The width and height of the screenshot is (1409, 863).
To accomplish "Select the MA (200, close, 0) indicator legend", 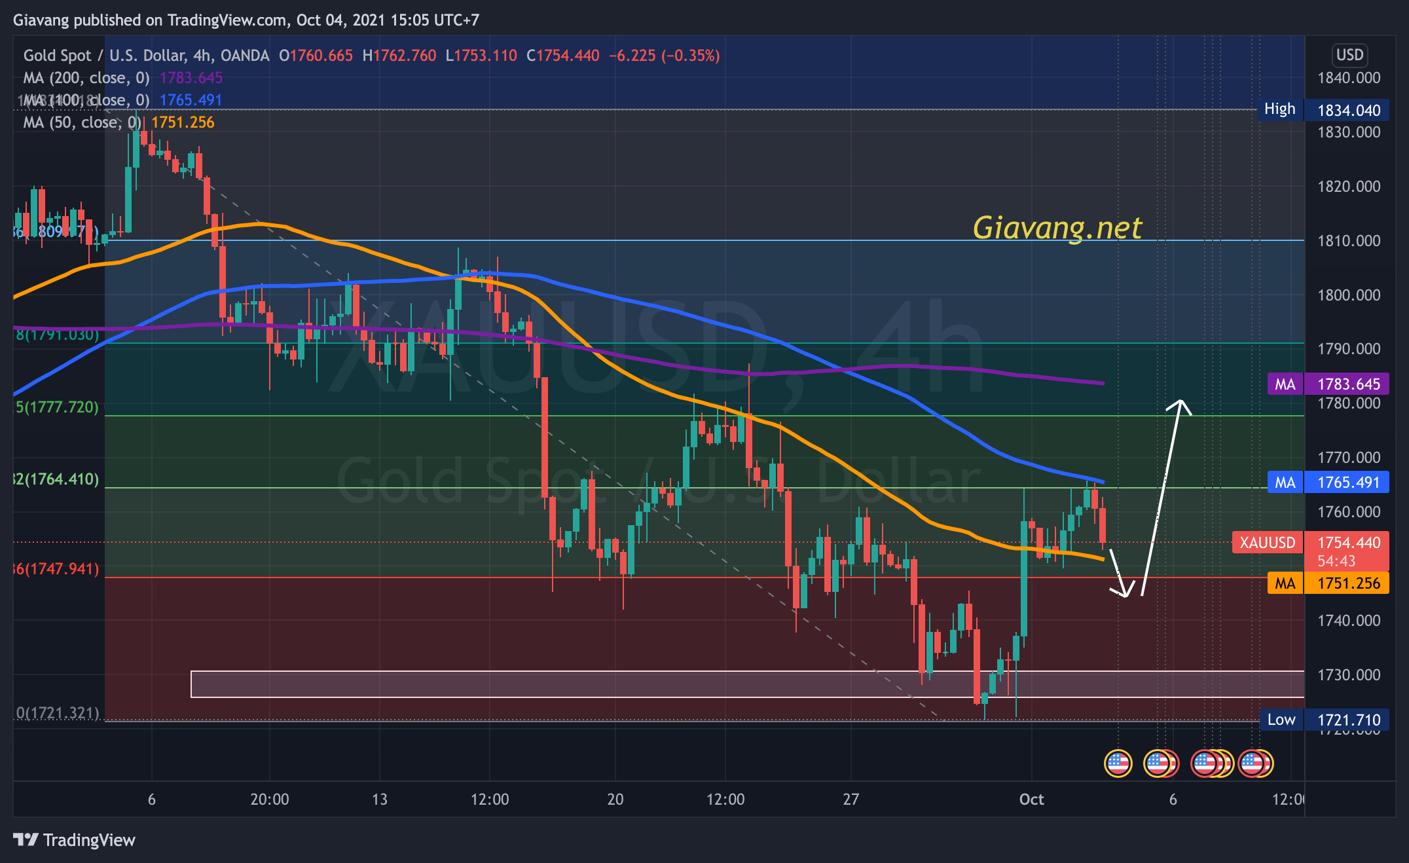I will point(86,78).
